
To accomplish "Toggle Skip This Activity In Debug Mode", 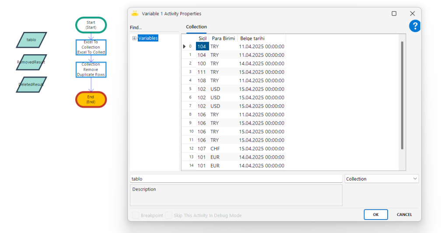I will click(x=168, y=216).
